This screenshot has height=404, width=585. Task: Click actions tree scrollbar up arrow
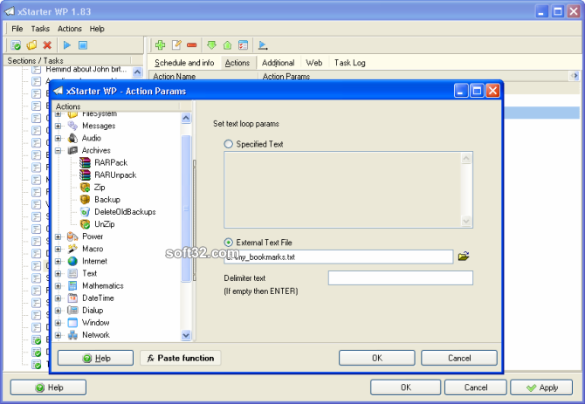186,118
